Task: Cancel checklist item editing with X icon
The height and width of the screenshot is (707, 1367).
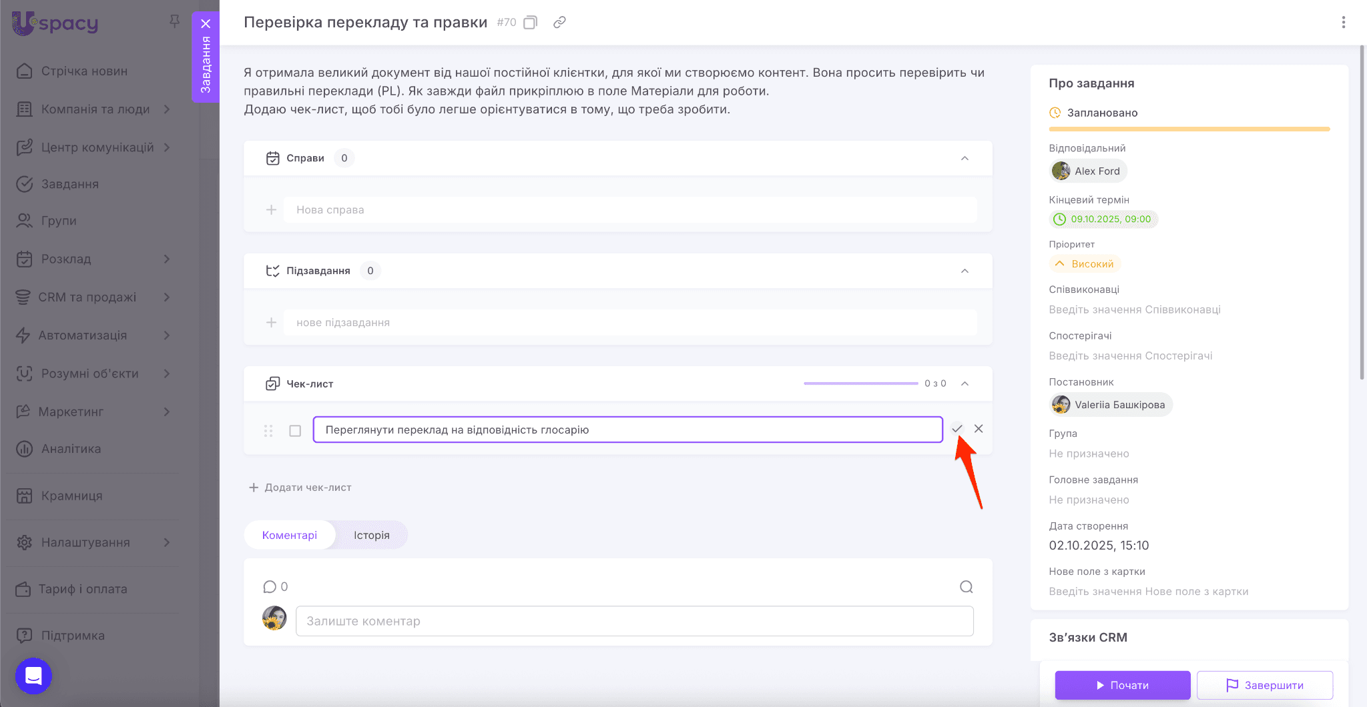Action: coord(979,429)
